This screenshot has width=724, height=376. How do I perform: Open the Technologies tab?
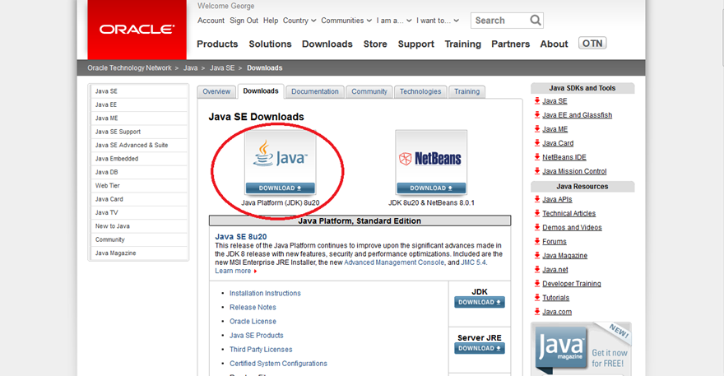point(420,91)
